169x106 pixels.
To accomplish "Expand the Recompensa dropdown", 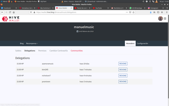I will pos(32,43).
